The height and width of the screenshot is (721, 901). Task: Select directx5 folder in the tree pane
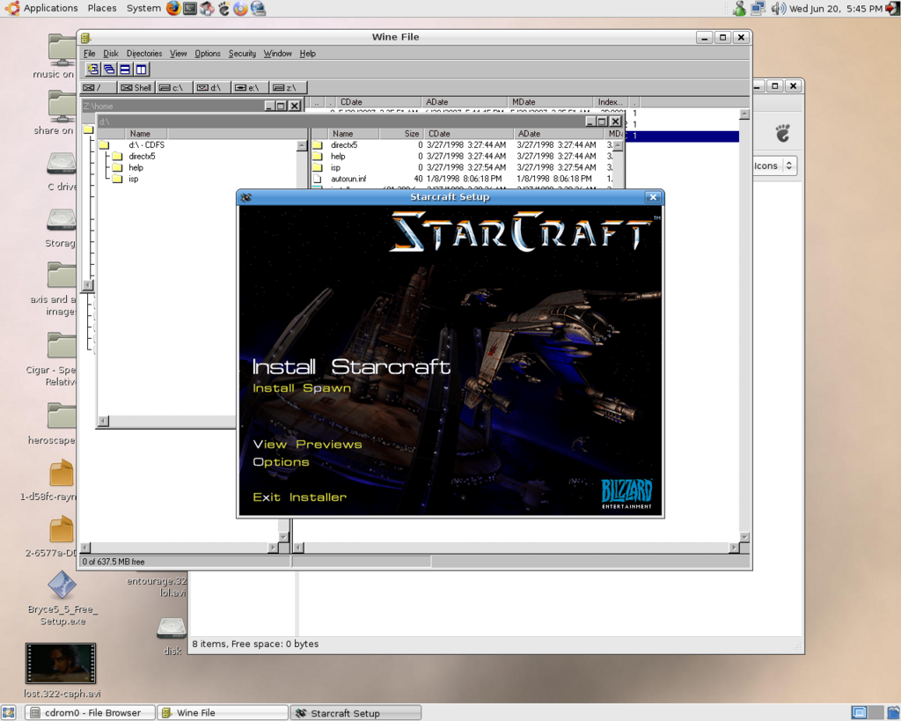tap(142, 157)
